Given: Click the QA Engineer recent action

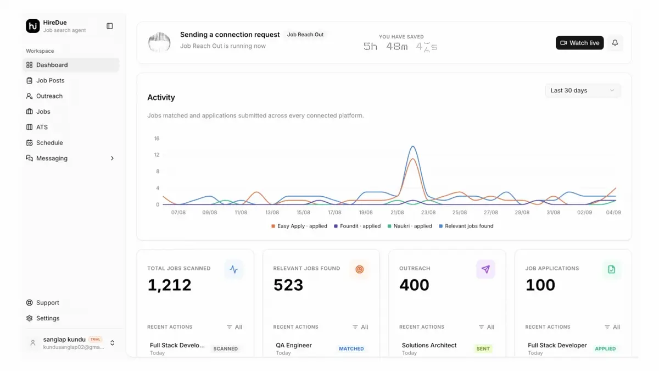Looking at the screenshot, I should coord(321,348).
